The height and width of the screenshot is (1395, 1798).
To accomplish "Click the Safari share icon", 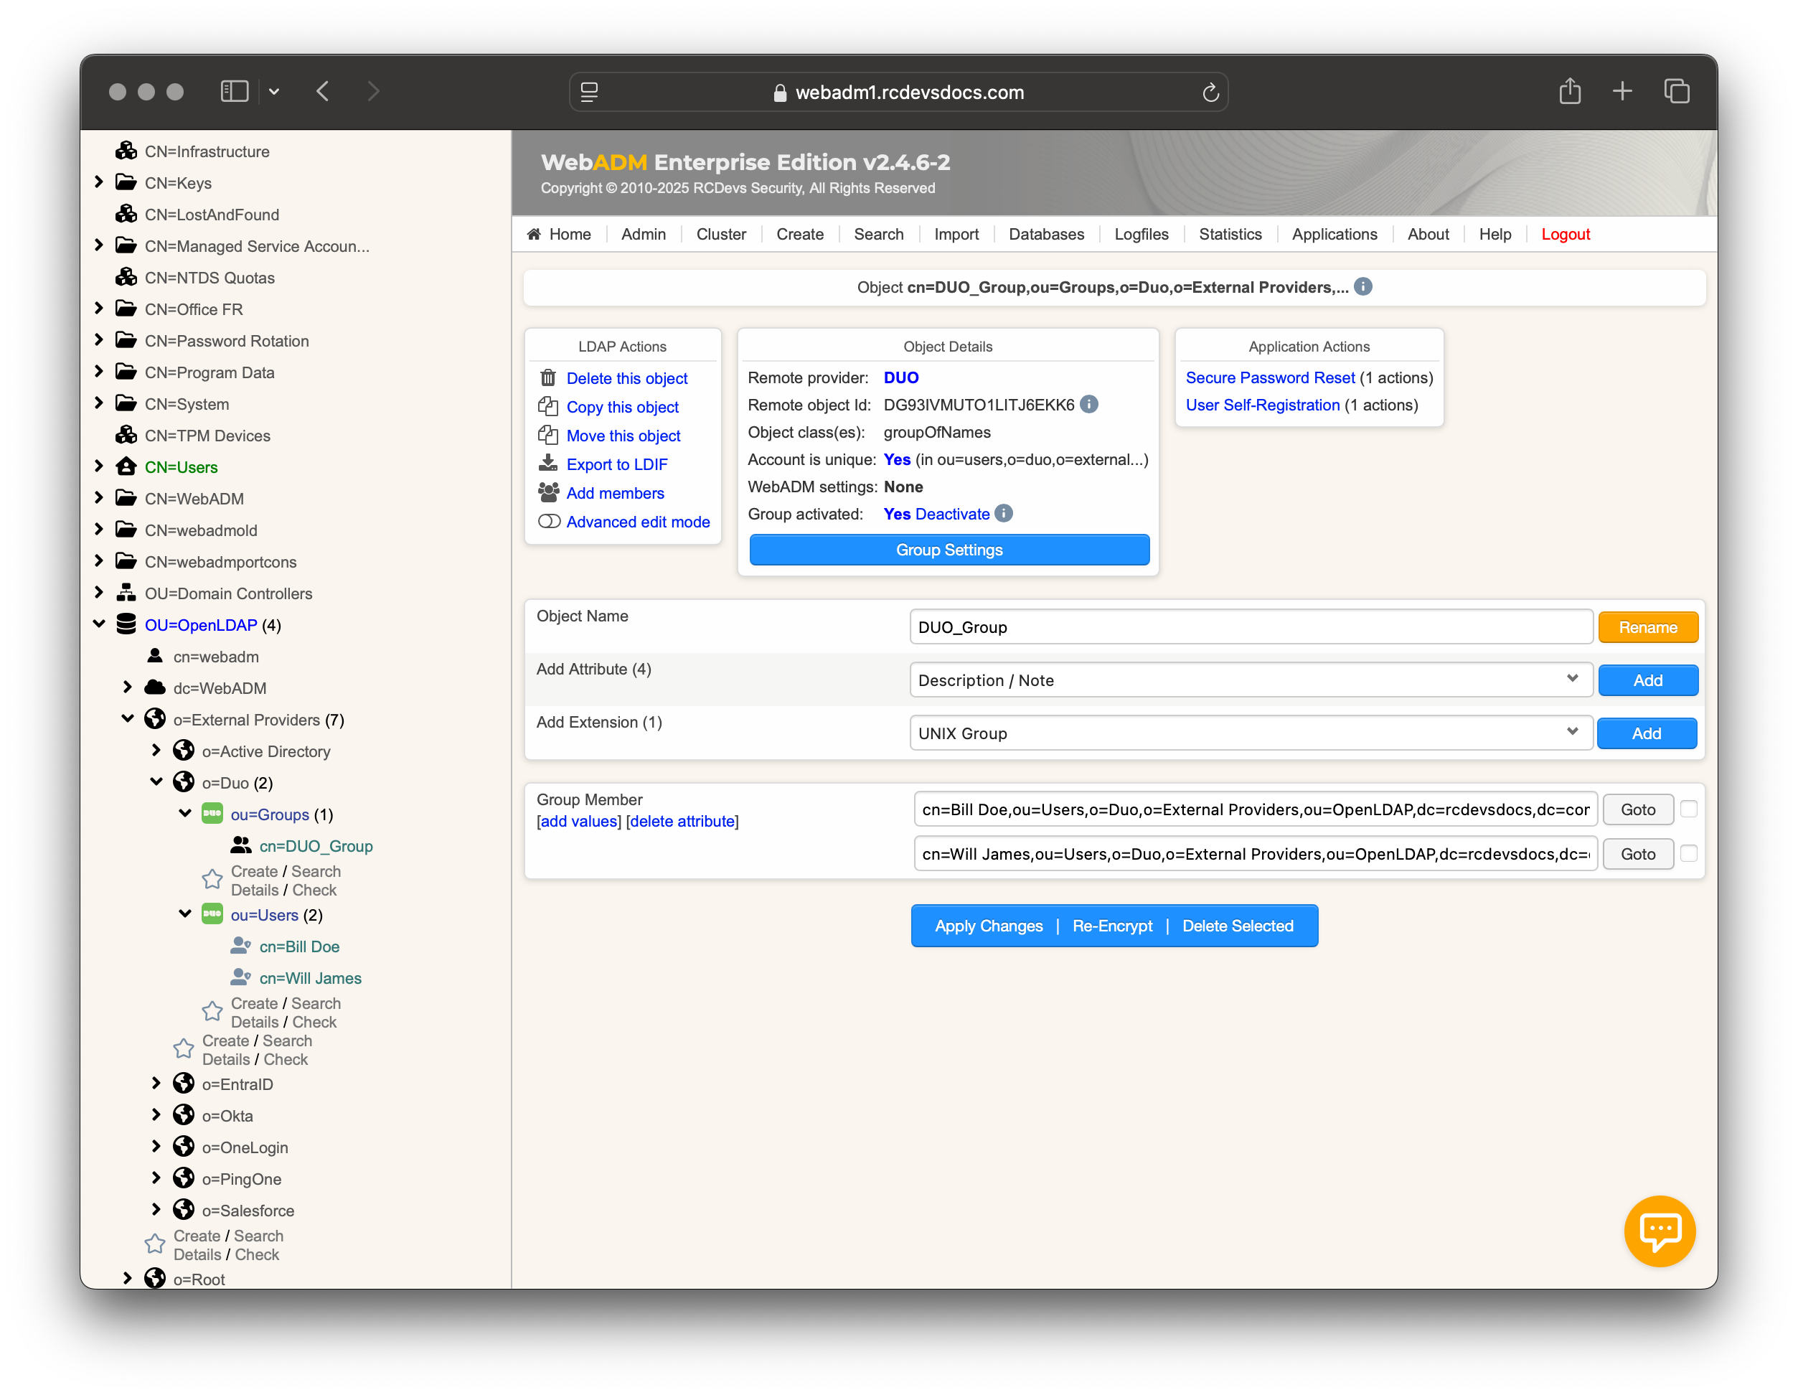I will pos(1570,91).
